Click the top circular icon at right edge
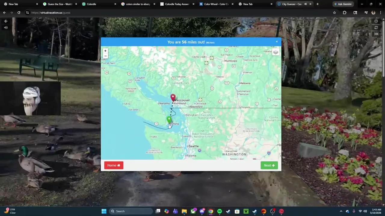The image size is (385, 216). point(376,21)
